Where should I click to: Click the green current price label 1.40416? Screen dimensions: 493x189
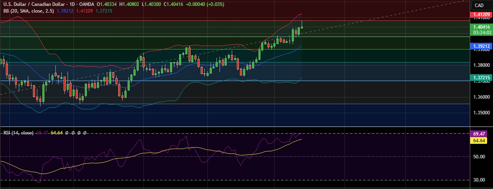click(481, 27)
